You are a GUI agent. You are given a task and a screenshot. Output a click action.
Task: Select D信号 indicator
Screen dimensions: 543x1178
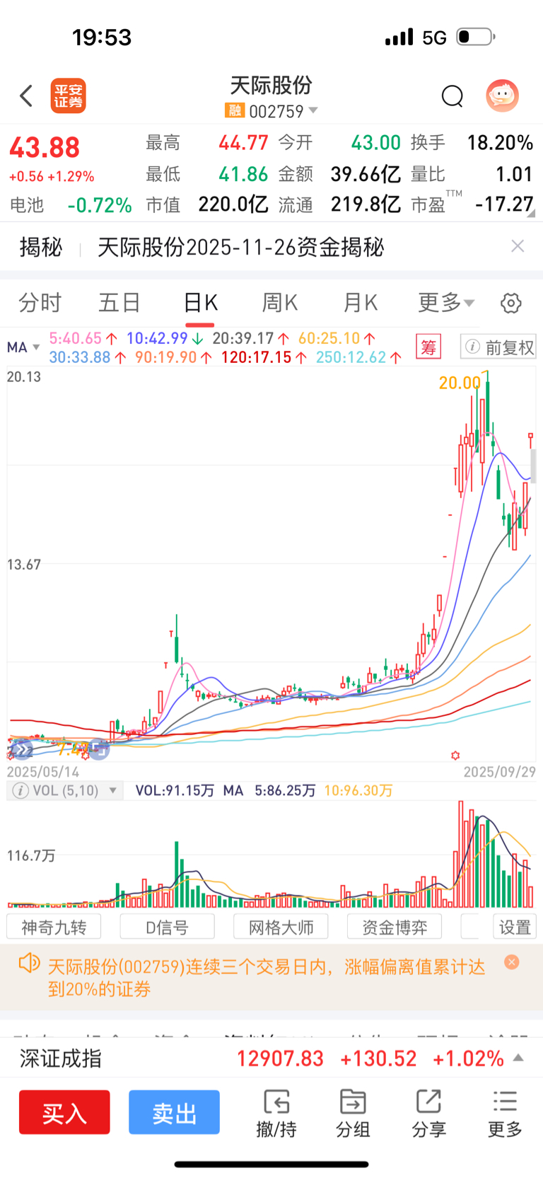point(168,927)
